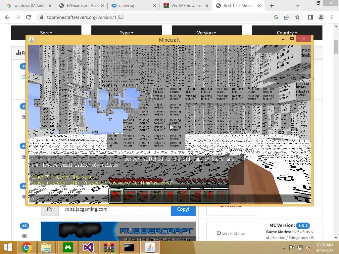Open the browser side panel icon
The width and height of the screenshot is (339, 254).
point(311,17)
